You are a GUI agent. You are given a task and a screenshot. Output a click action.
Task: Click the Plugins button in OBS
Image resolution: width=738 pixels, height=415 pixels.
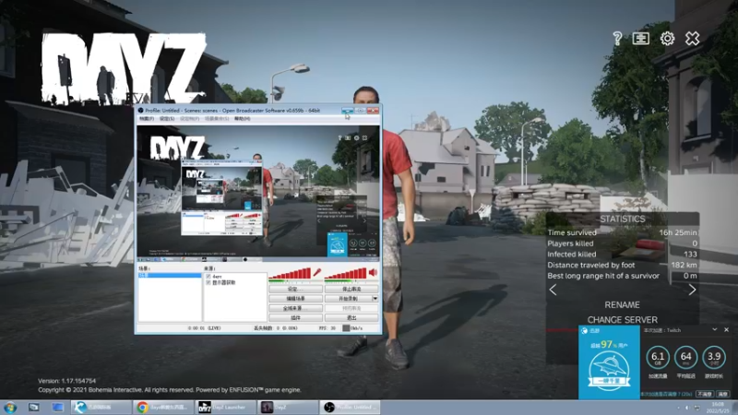pyautogui.click(x=295, y=318)
